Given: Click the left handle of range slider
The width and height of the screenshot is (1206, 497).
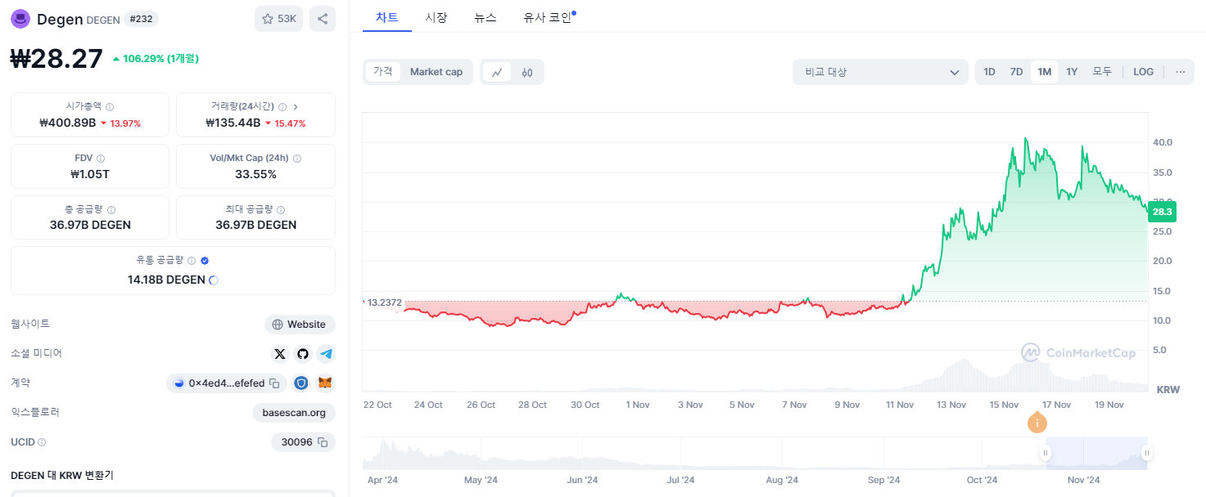Looking at the screenshot, I should pyautogui.click(x=1046, y=453).
